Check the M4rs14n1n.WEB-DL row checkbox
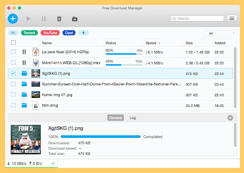 coord(13,63)
